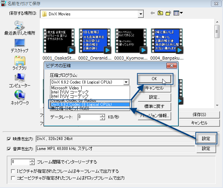
Task: Click the Back navigation arrow icon
Action: [x=153, y=14]
